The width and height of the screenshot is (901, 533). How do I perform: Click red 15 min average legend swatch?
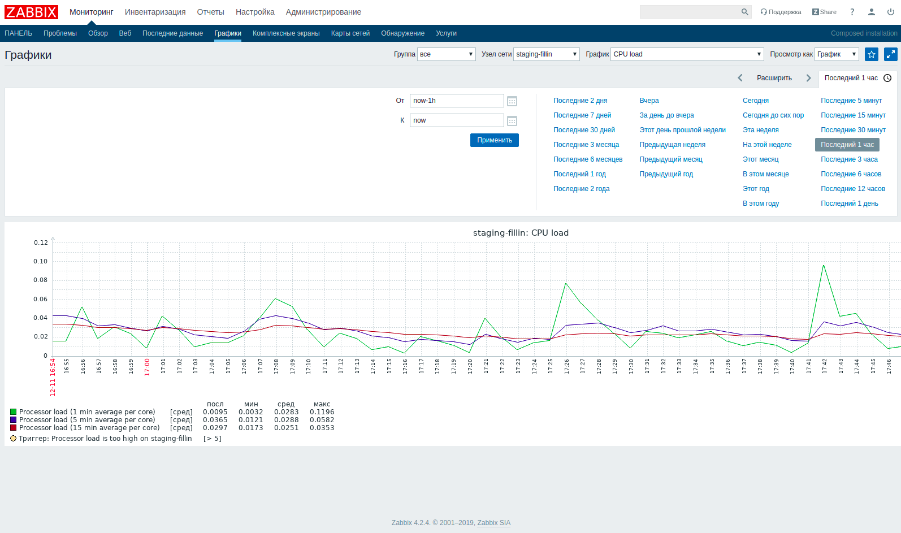[x=13, y=428]
